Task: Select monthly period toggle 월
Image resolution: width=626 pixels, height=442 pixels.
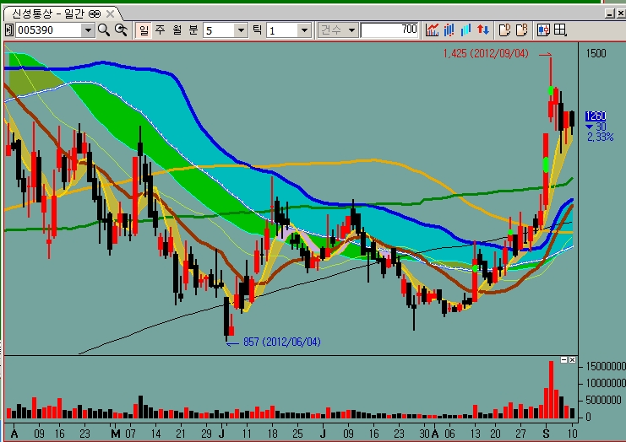Action: click(177, 30)
